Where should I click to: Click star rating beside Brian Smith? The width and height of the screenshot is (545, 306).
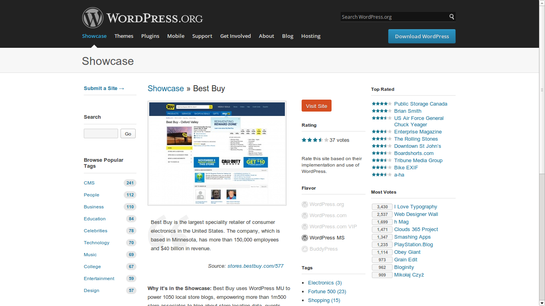tap(382, 111)
